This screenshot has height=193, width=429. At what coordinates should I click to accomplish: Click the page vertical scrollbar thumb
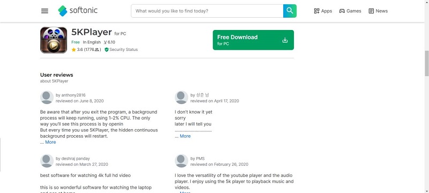coord(426,63)
